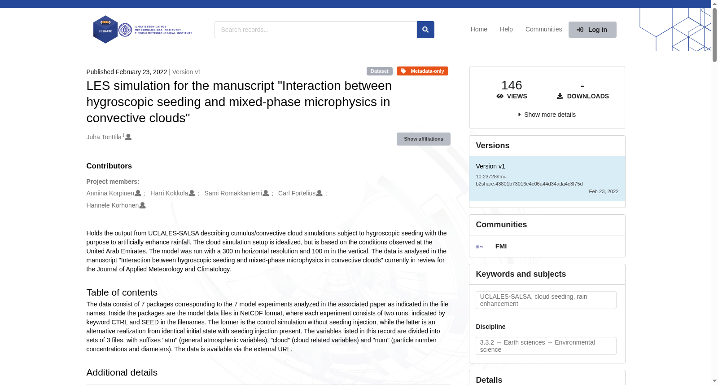Click the person icon next to Anniina Korpinen
Viewport: 718px width, 385px height.
click(x=138, y=193)
